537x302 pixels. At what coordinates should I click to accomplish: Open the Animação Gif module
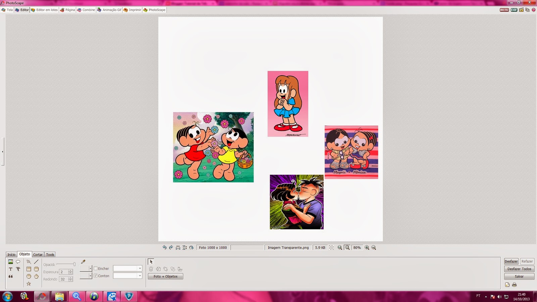[x=109, y=10]
